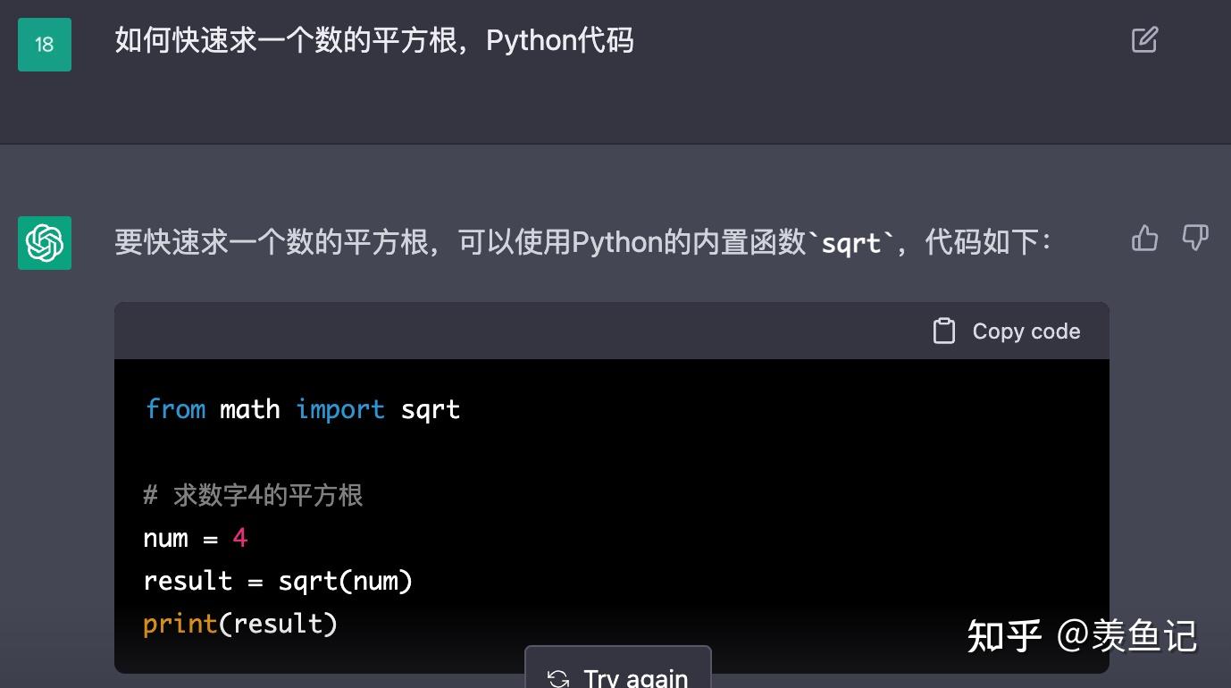The image size is (1231, 688).
Task: Click the edit message pencil icon
Action: pyautogui.click(x=1144, y=40)
